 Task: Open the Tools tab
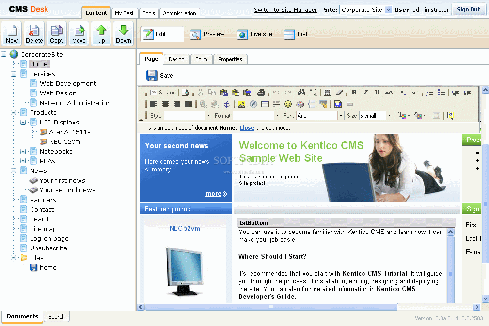[x=149, y=13]
